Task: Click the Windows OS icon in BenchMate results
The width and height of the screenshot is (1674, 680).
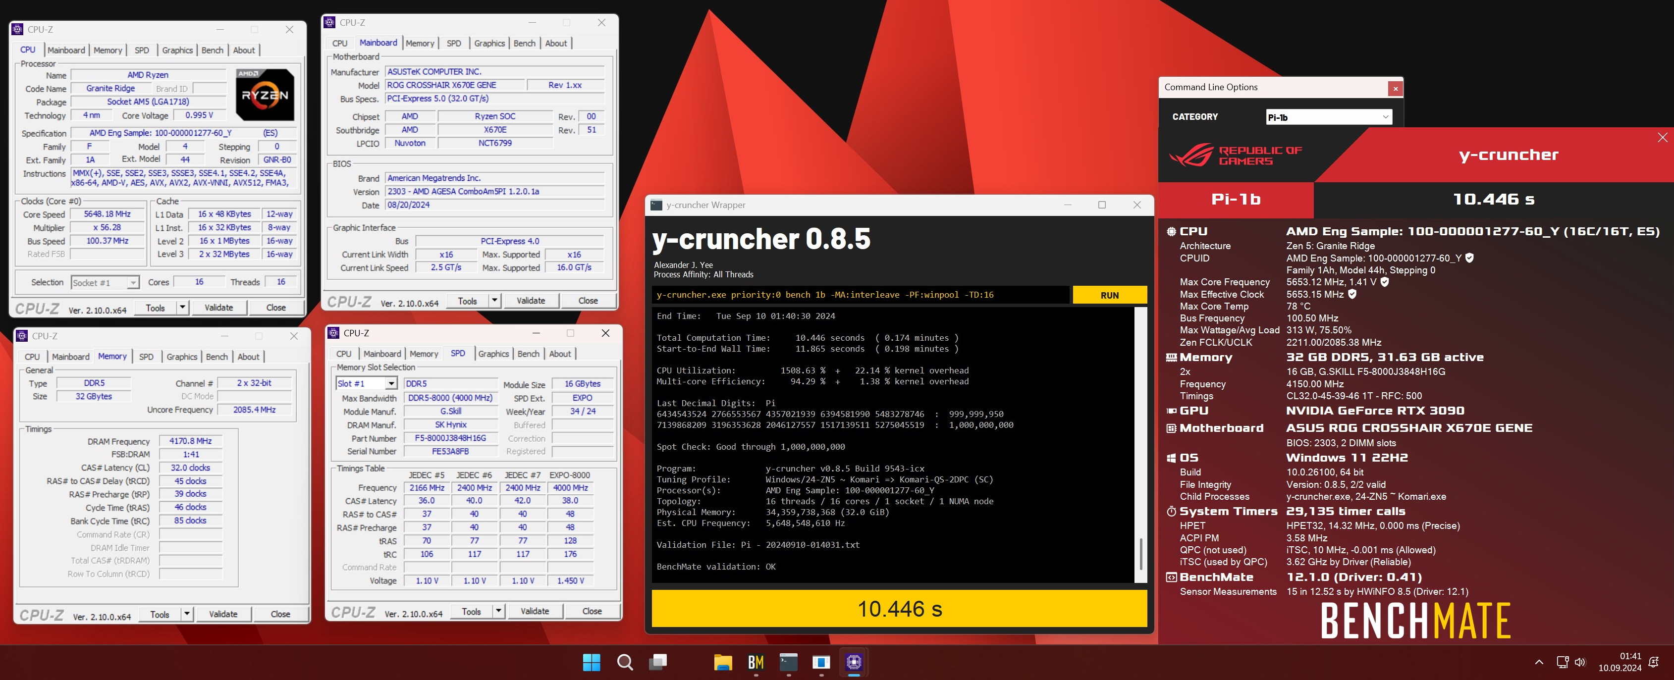Action: click(1171, 458)
